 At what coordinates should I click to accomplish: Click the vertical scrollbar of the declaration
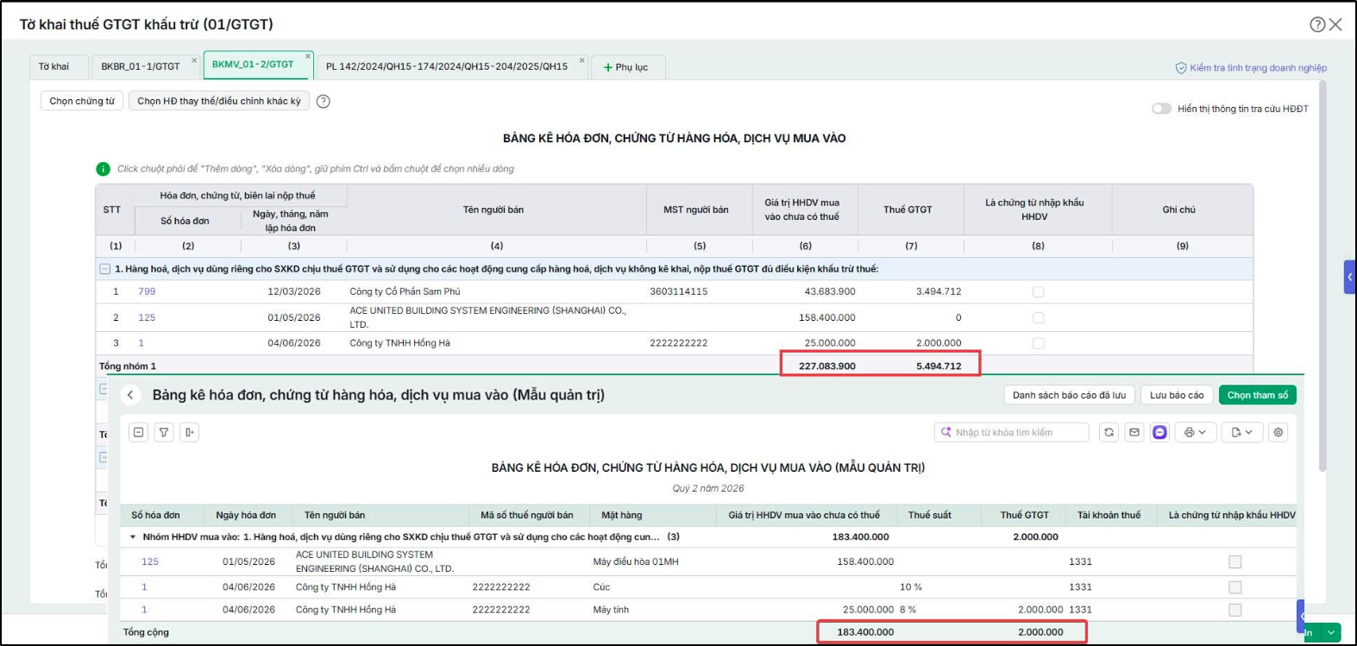1322,276
